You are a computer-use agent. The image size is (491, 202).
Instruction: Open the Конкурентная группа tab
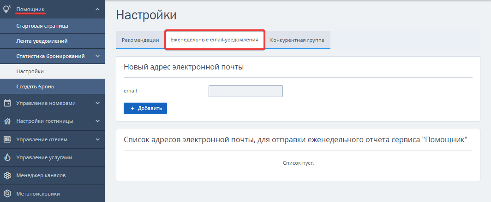tap(297, 40)
